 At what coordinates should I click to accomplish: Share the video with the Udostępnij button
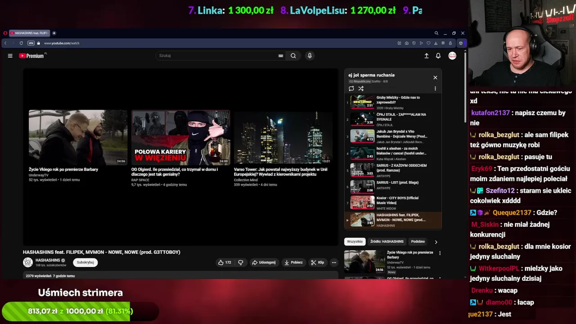264,262
